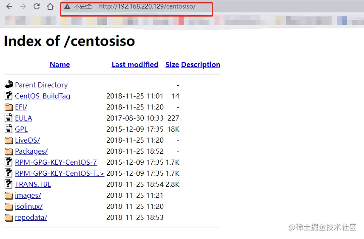Image resolution: width=364 pixels, height=239 pixels.
Task: Click the text-file icon beside GPL
Action: tap(9, 129)
